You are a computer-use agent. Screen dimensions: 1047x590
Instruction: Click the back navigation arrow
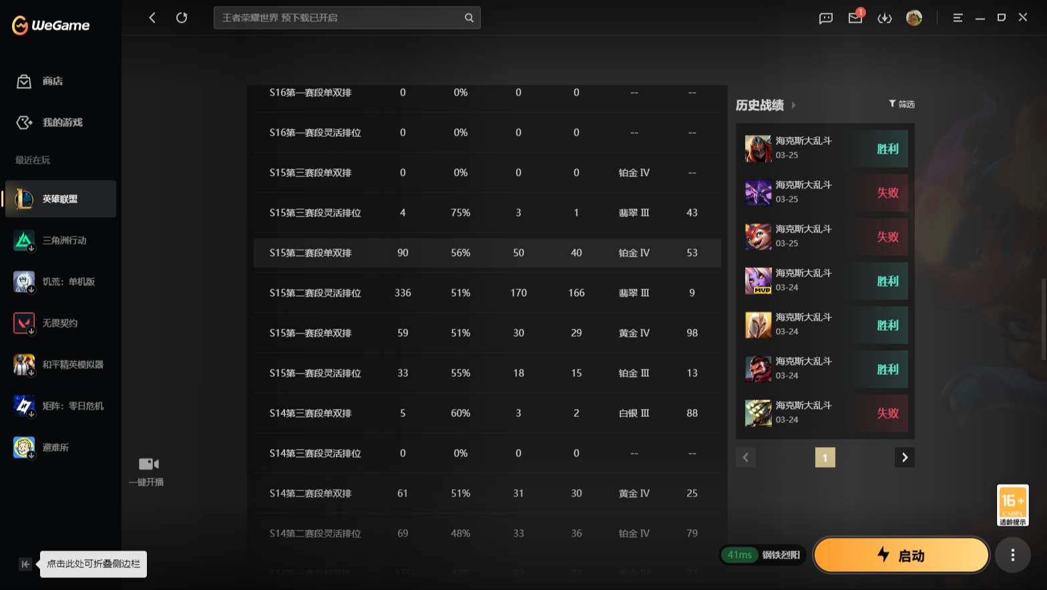152,17
